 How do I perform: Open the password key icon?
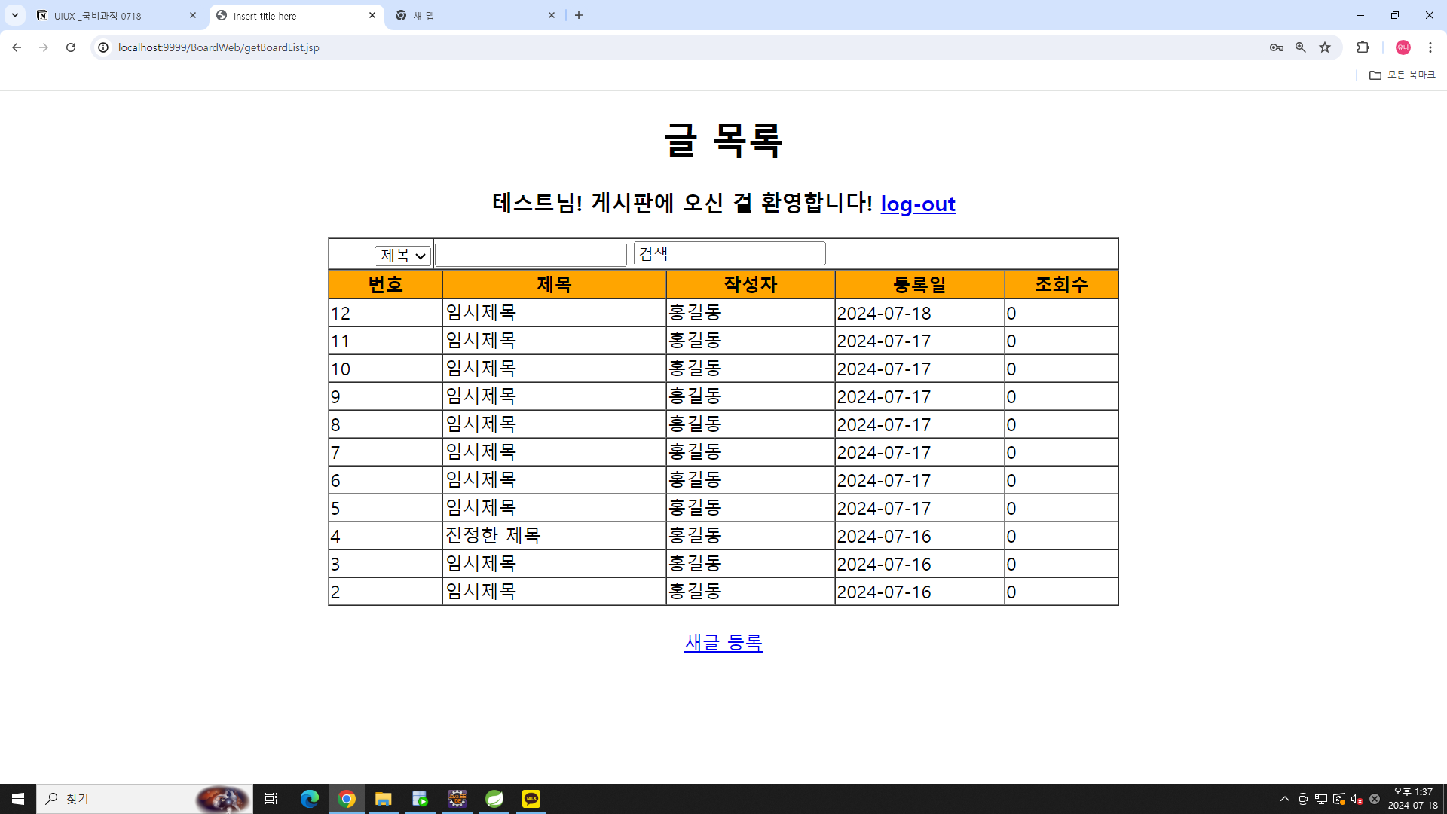tap(1276, 47)
